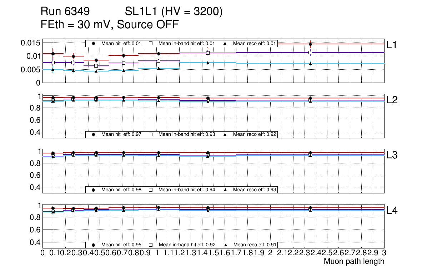This screenshot has width=427, height=276.
Task: Click the L1 panel label
Action: point(392,45)
